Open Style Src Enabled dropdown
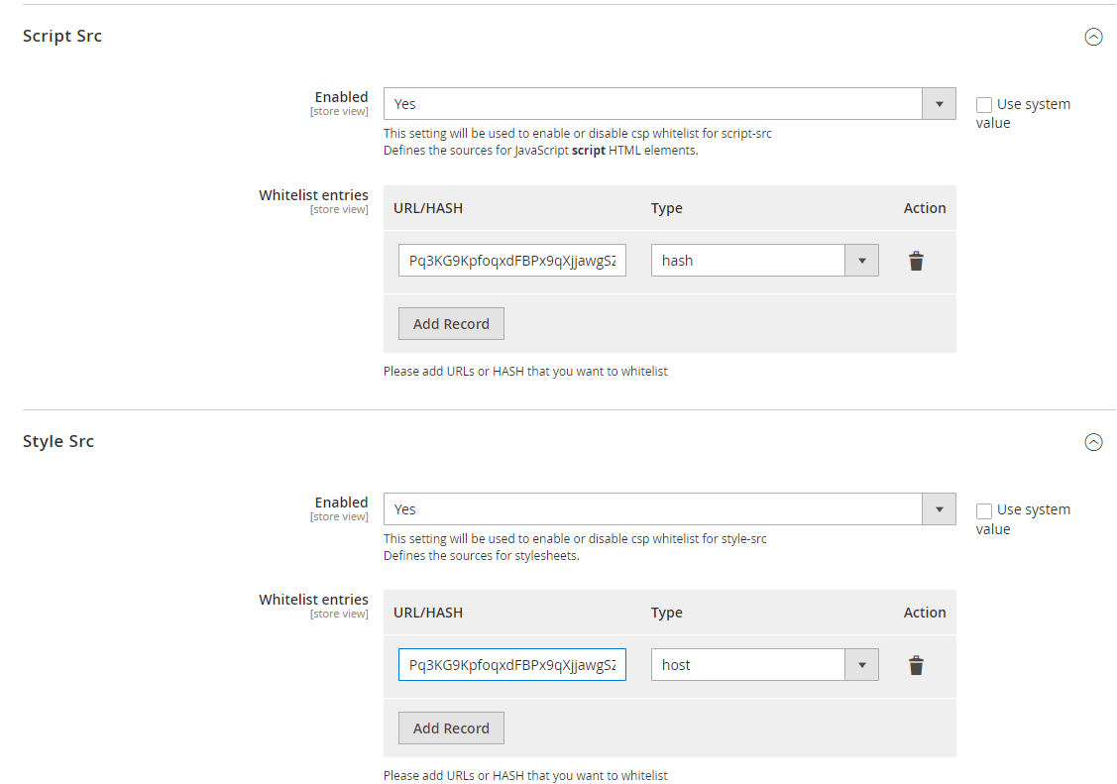Screen dimensions: 1117x784 669,509
